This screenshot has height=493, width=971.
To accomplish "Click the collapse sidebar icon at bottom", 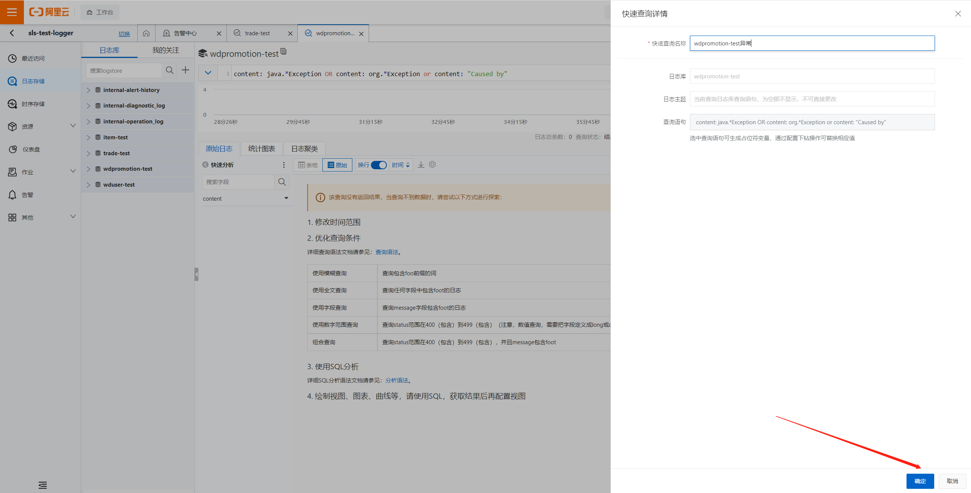I will click(x=42, y=485).
